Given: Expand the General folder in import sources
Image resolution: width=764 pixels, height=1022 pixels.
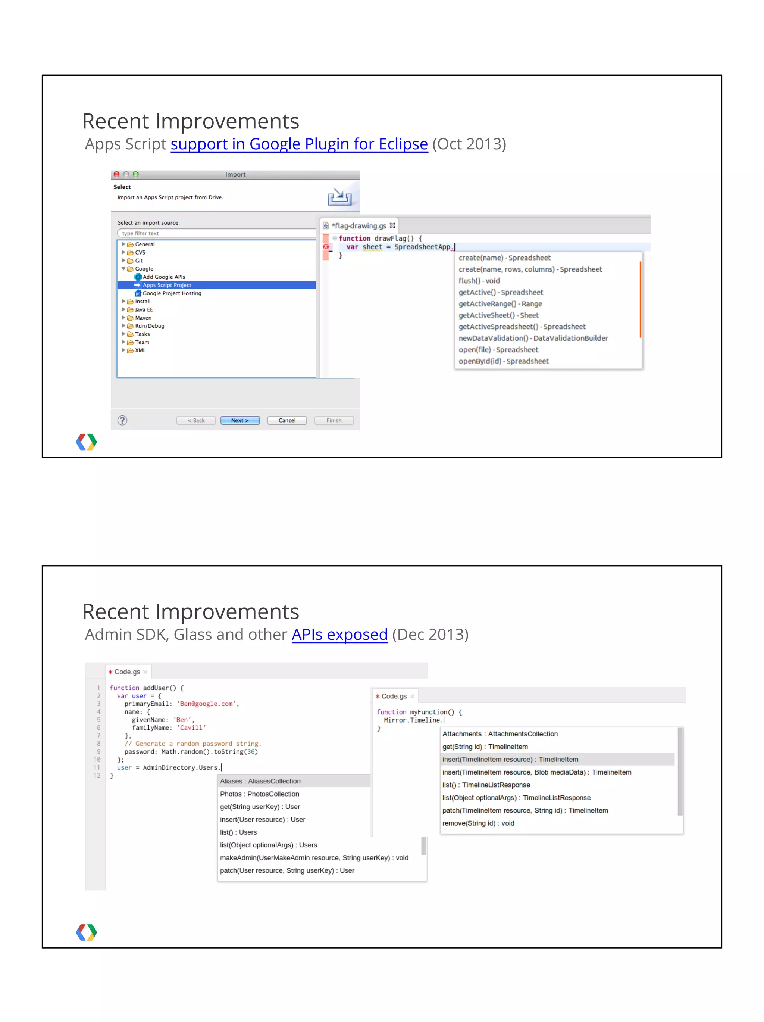Looking at the screenshot, I should 123,244.
